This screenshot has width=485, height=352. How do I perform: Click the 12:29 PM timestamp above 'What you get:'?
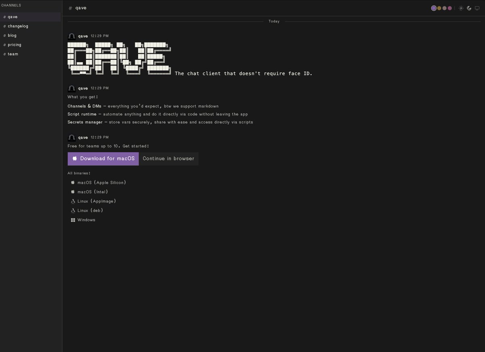(99, 88)
